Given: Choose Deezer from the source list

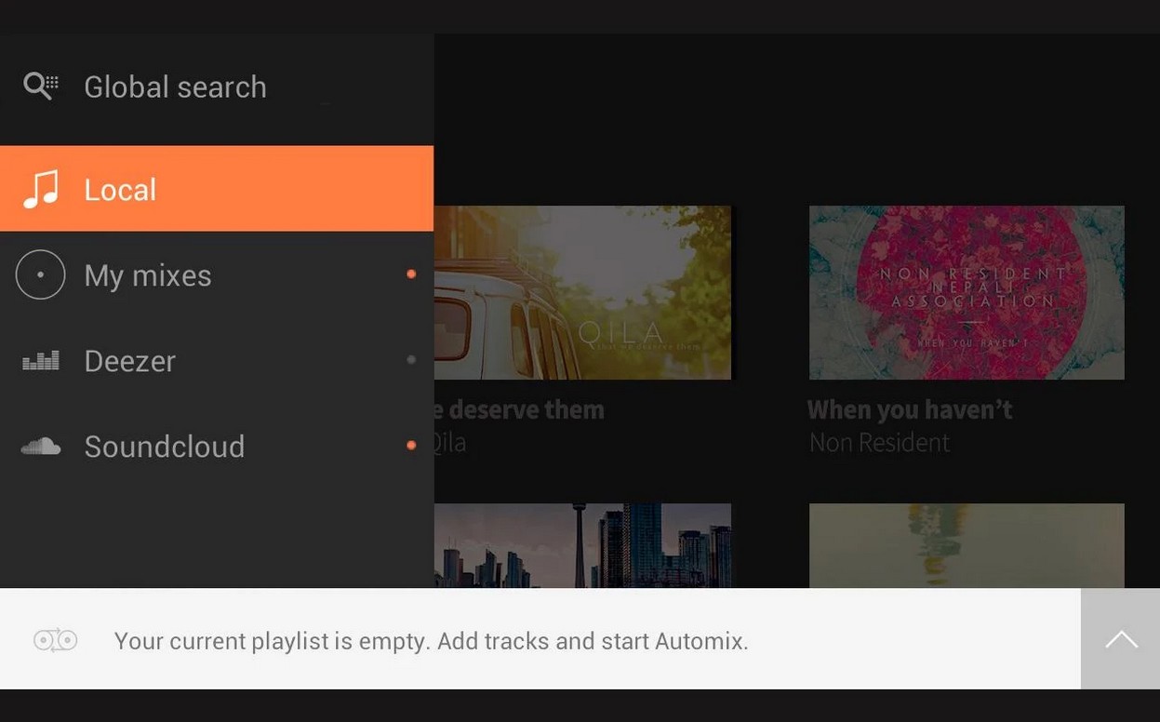Looking at the screenshot, I should click(129, 361).
